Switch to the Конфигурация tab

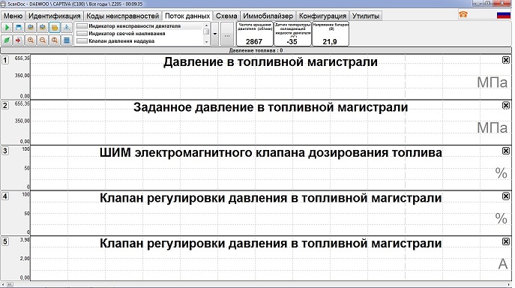click(x=322, y=16)
